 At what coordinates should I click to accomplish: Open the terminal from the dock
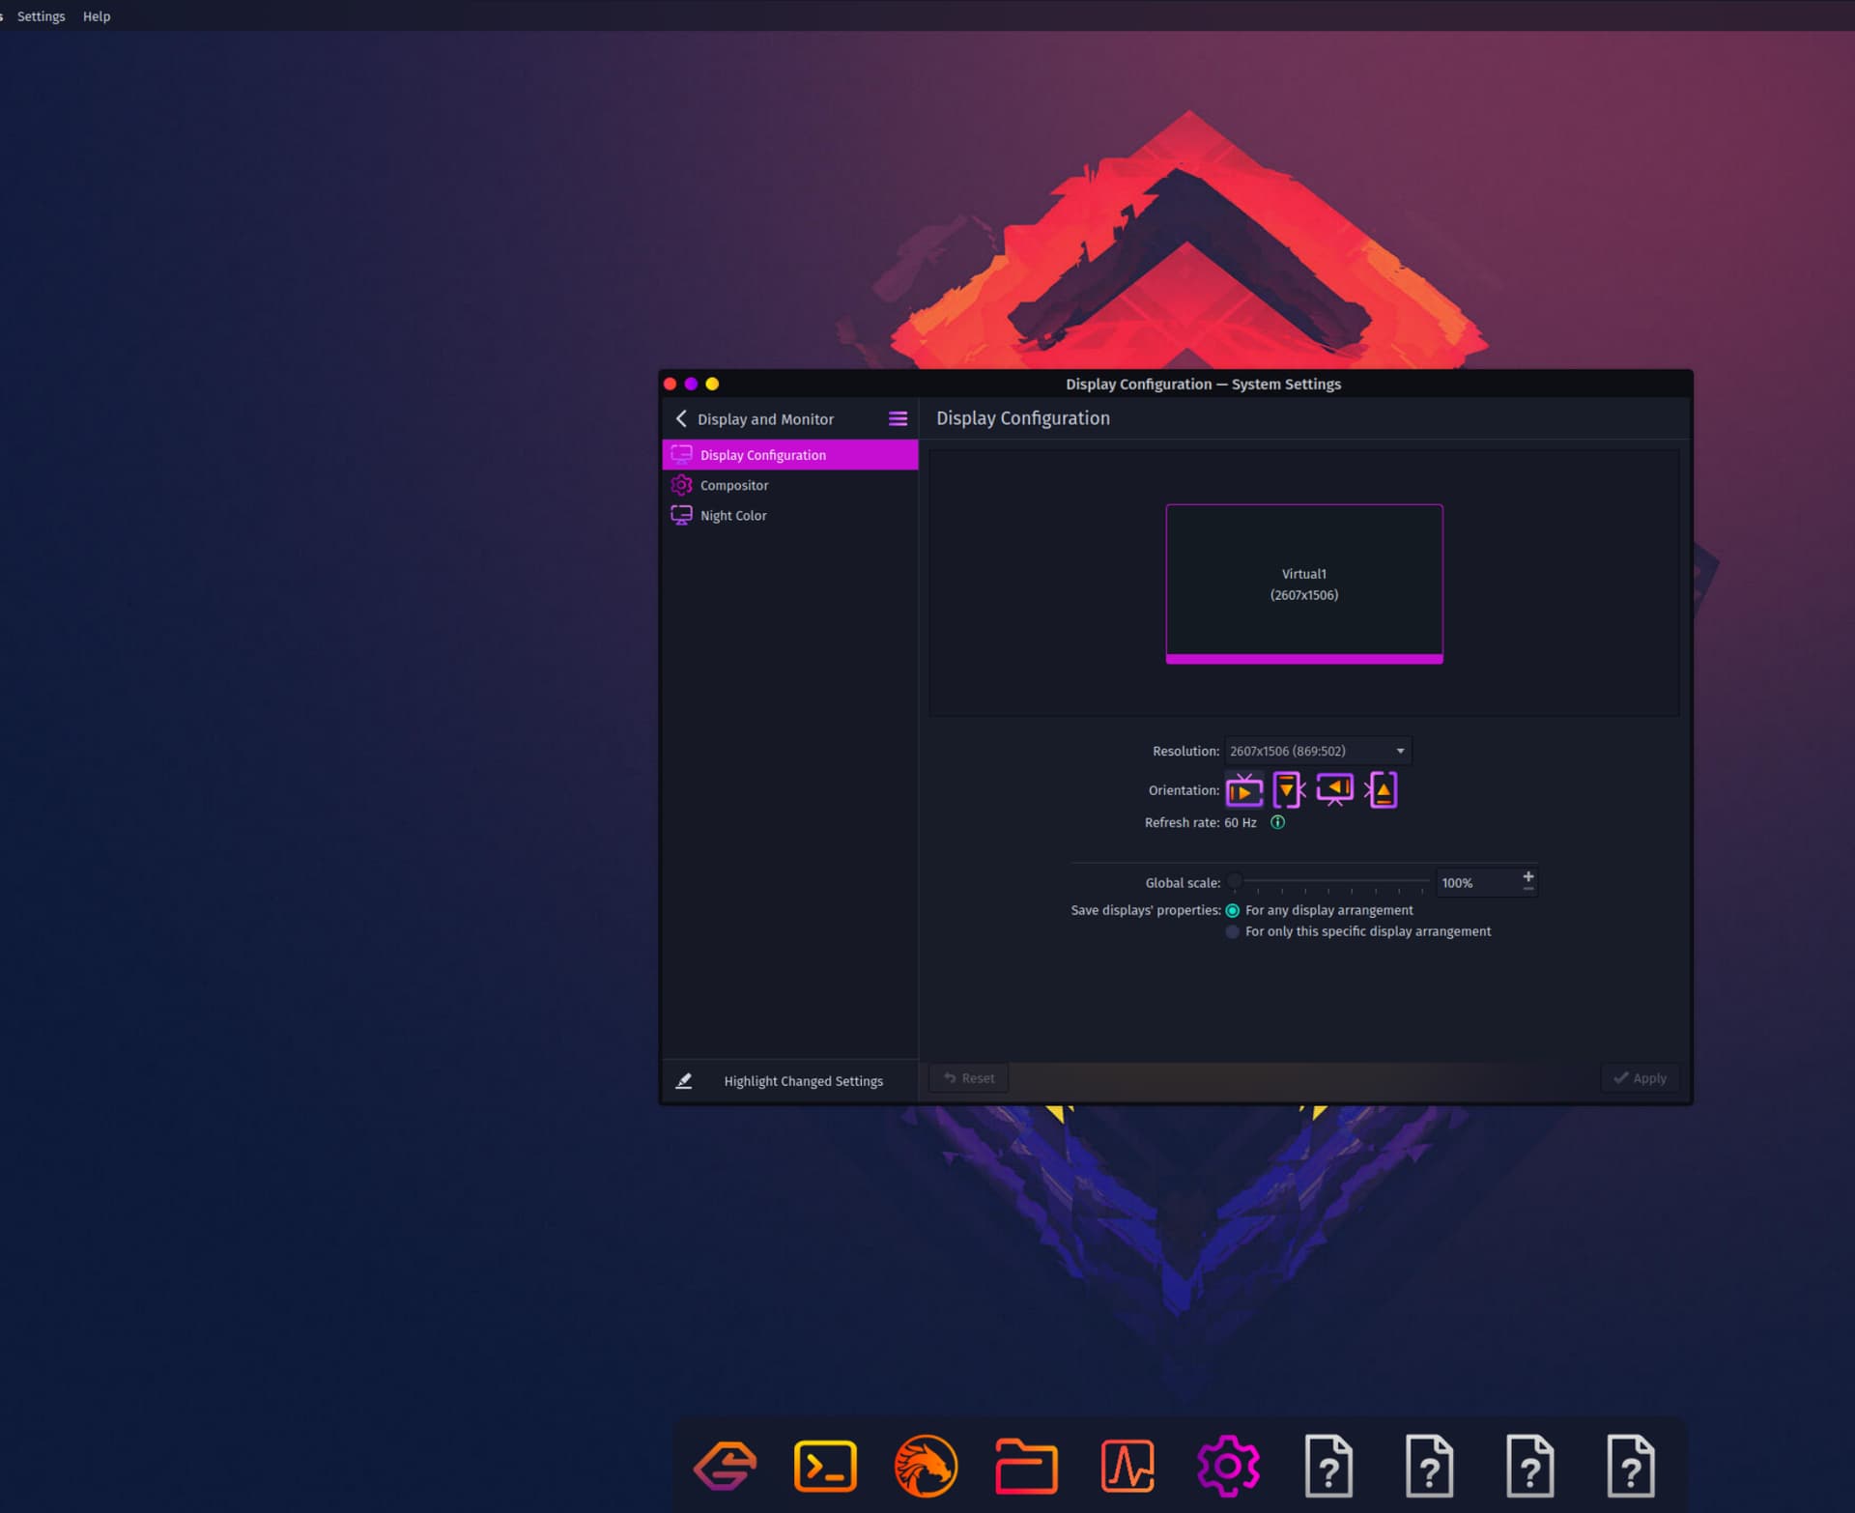(x=825, y=1467)
